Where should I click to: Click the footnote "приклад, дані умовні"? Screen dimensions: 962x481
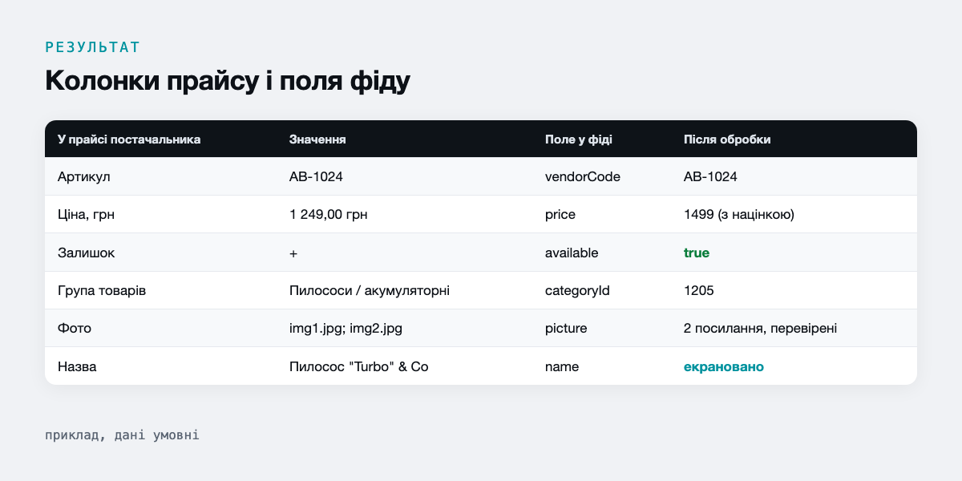coord(122,435)
